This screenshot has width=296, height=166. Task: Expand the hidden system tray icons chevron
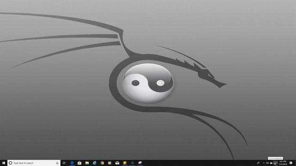pos(264,163)
